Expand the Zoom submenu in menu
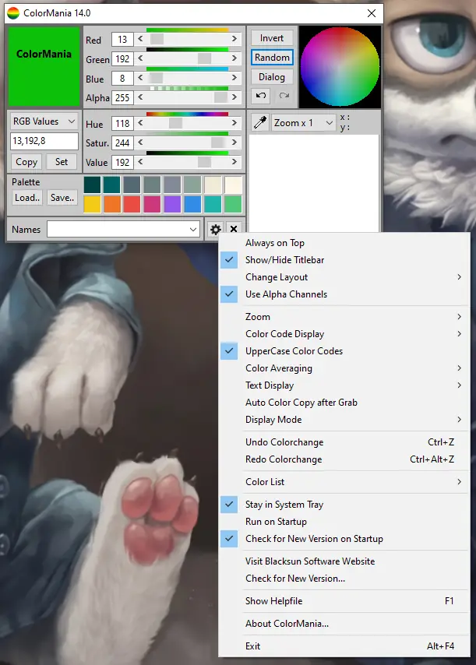This screenshot has width=476, height=665. click(x=344, y=317)
